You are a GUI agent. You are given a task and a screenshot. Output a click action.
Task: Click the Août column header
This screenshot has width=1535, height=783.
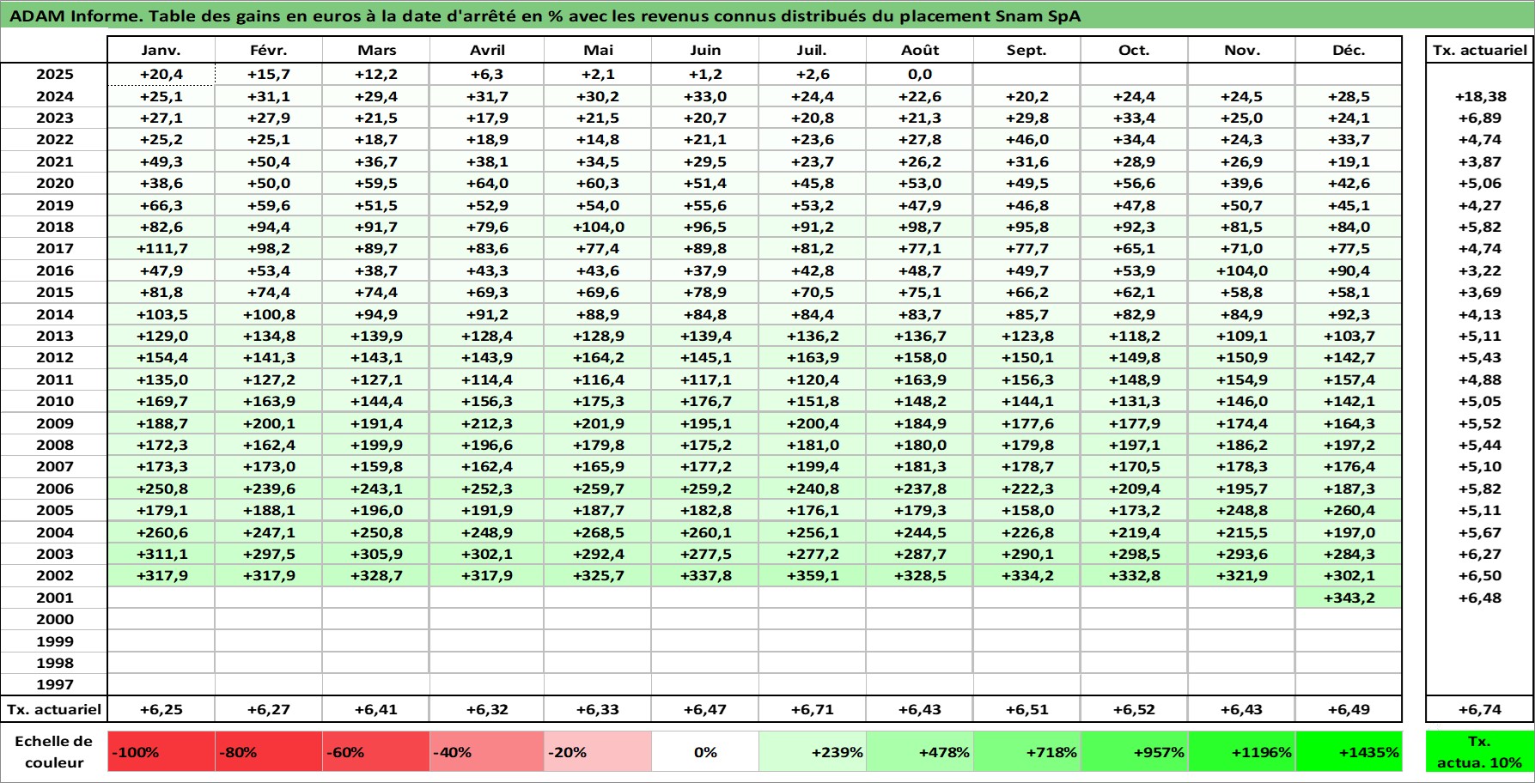click(919, 50)
